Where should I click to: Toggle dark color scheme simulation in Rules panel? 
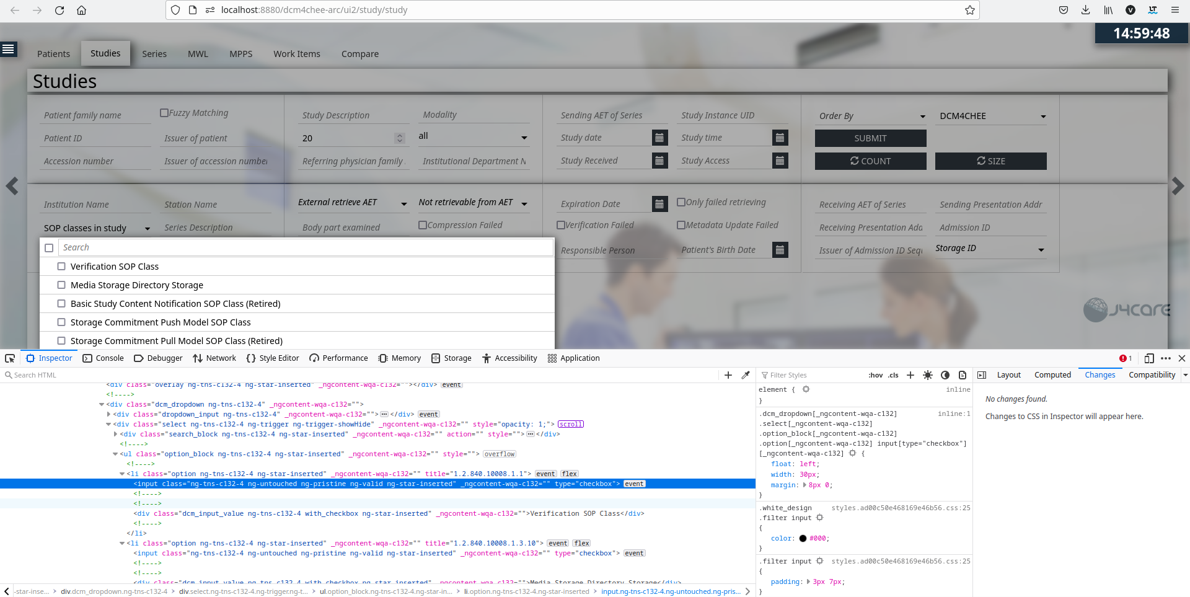(945, 375)
